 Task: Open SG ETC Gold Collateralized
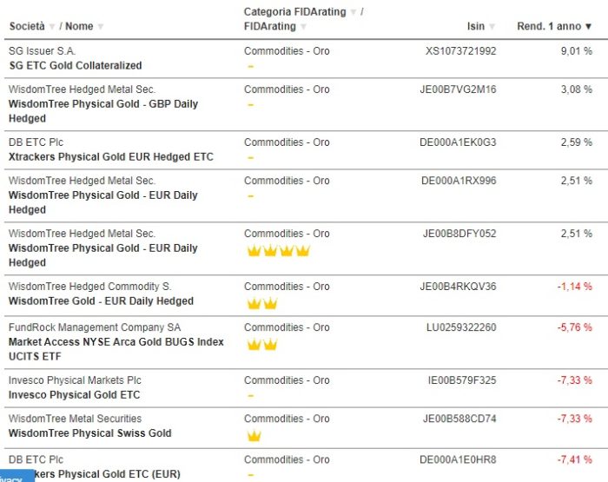pyautogui.click(x=75, y=65)
